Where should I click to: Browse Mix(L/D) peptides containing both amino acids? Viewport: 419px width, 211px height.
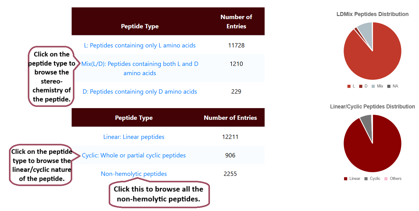tap(140, 68)
